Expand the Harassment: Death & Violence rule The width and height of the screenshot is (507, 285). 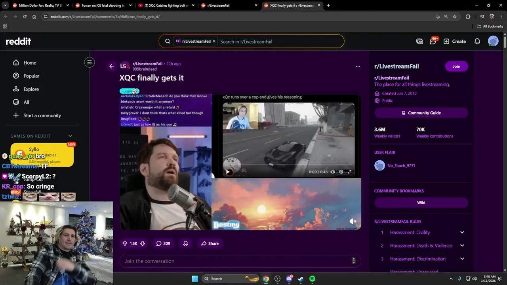(x=462, y=245)
